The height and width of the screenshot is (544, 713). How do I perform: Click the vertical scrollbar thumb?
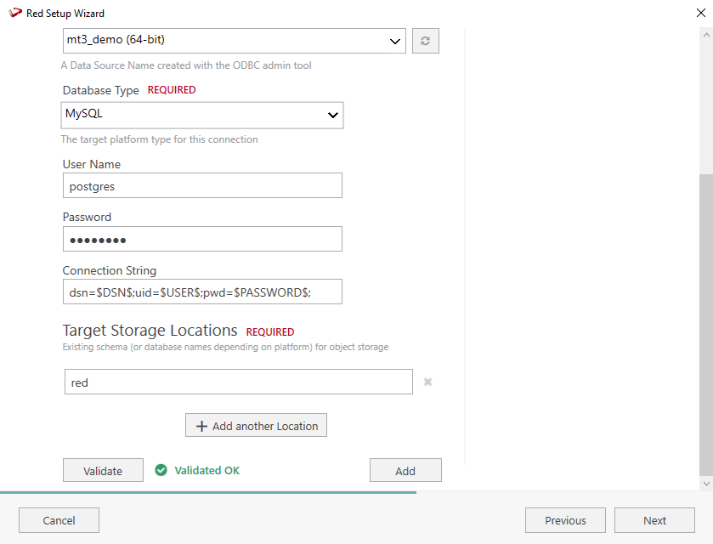(706, 323)
